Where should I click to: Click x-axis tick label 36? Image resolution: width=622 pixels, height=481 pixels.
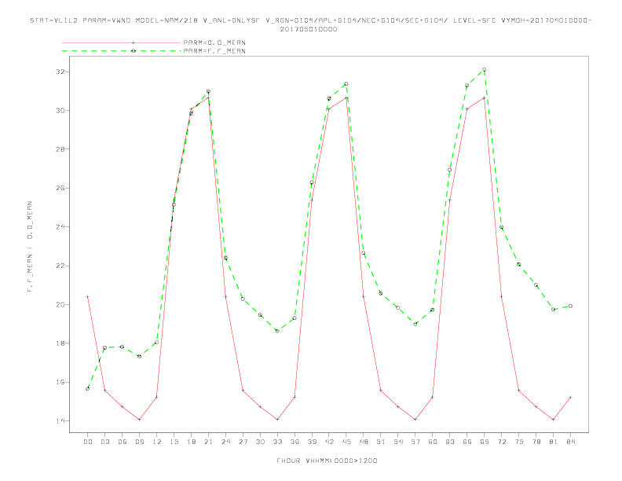tap(295, 442)
